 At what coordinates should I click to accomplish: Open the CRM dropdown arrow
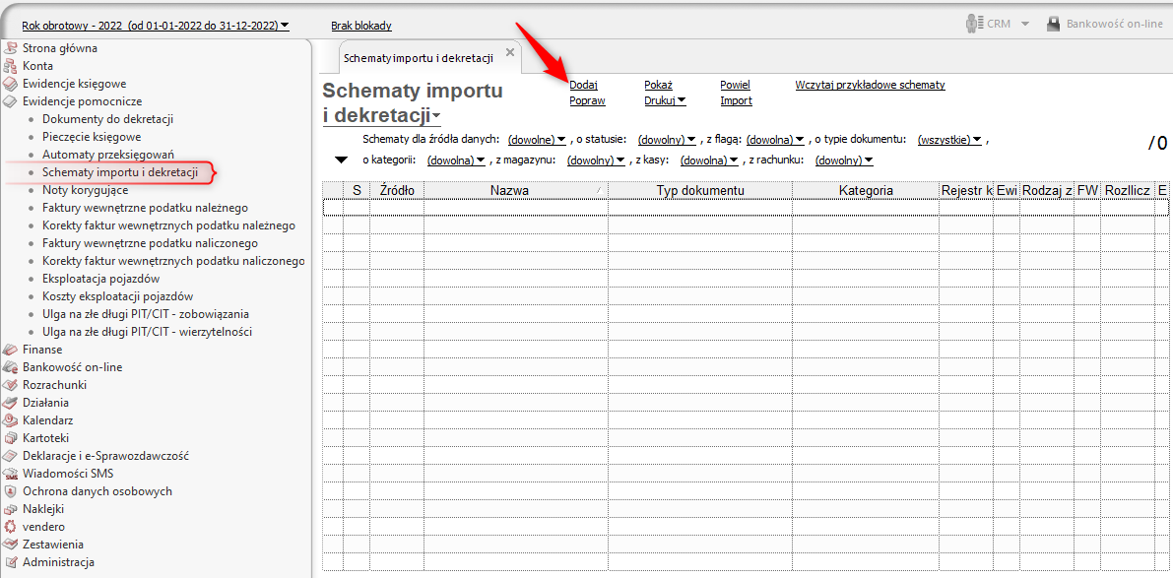click(x=1025, y=24)
